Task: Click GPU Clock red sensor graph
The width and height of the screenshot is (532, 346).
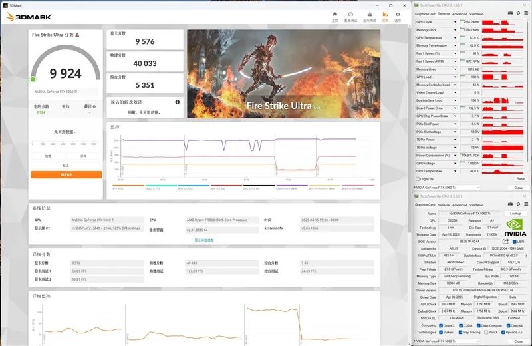Action: click(x=503, y=22)
